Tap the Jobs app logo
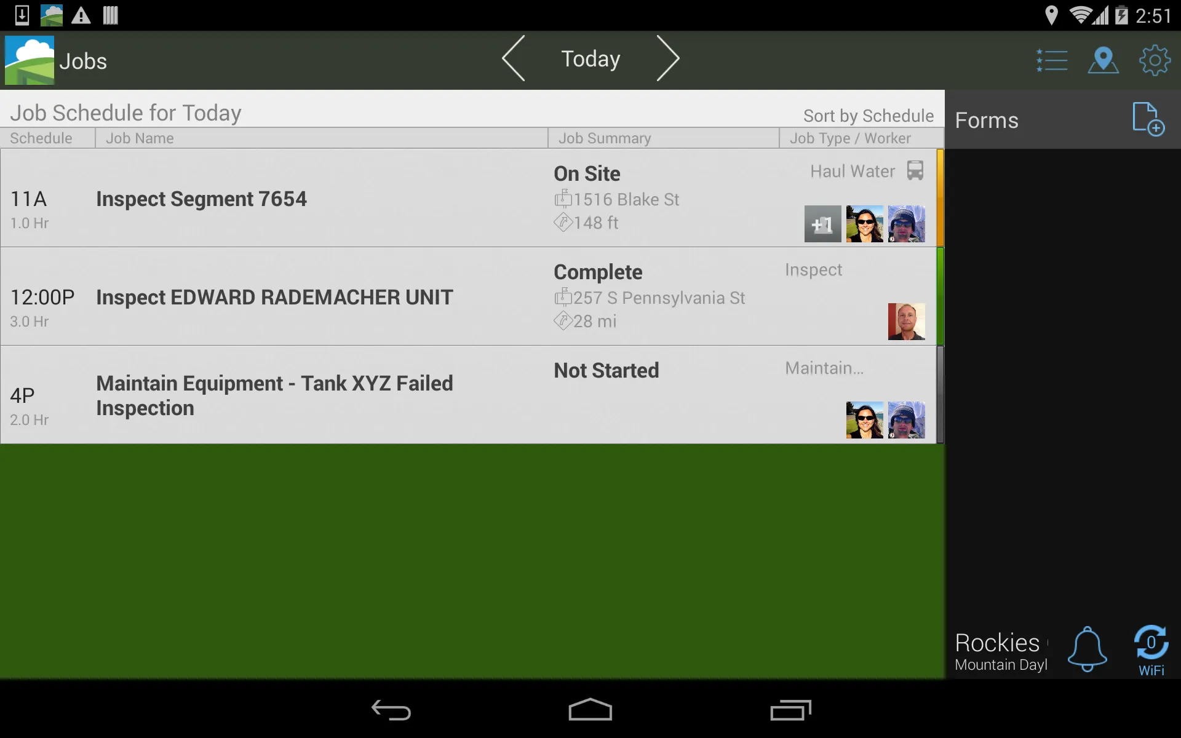This screenshot has height=738, width=1181. click(x=30, y=60)
